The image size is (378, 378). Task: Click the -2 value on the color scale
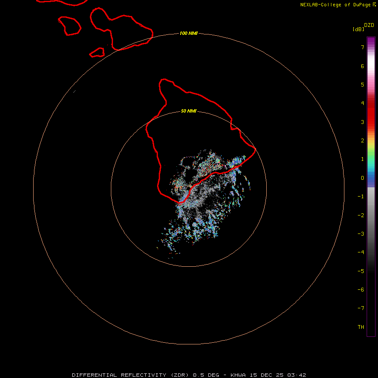coord(361,215)
